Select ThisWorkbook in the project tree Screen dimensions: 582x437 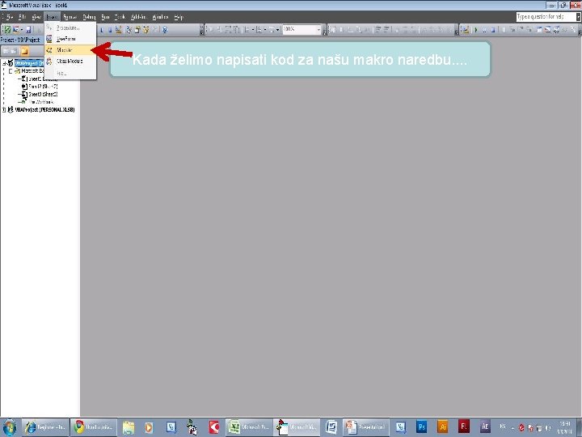click(x=37, y=102)
